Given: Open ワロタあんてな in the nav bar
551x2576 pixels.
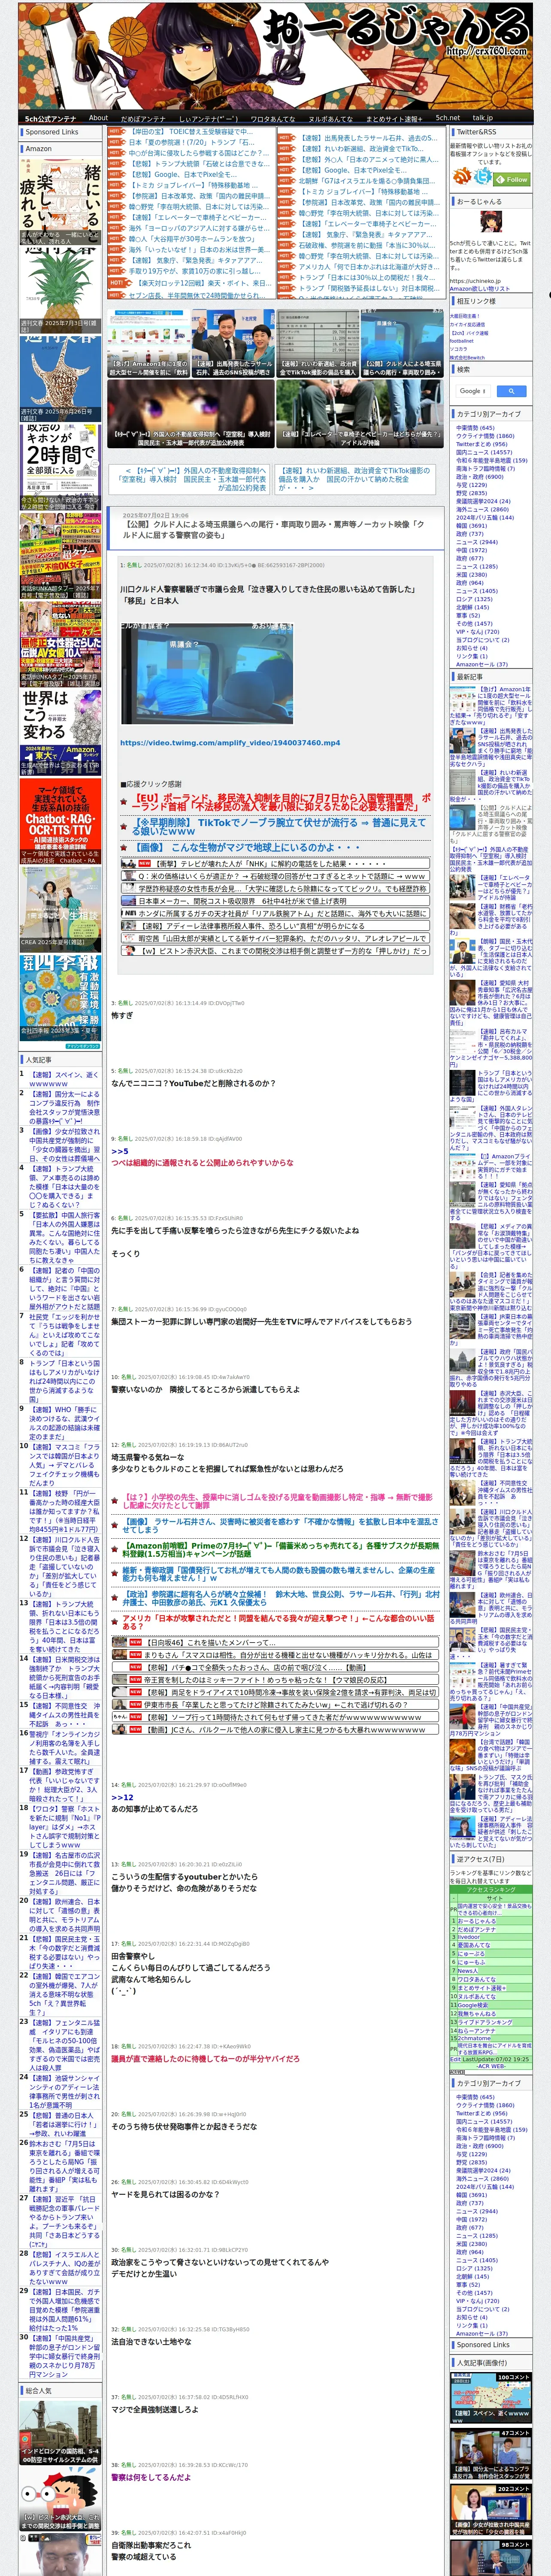Looking at the screenshot, I should 273,118.
